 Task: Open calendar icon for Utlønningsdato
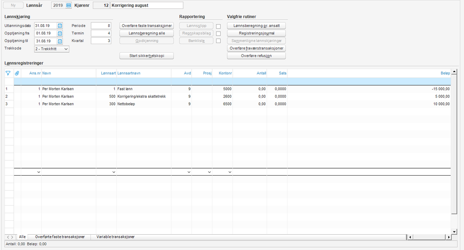60,26
